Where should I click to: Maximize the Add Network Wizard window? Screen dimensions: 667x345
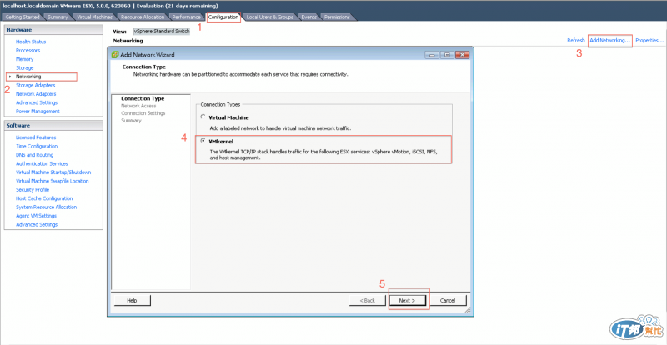coord(447,55)
